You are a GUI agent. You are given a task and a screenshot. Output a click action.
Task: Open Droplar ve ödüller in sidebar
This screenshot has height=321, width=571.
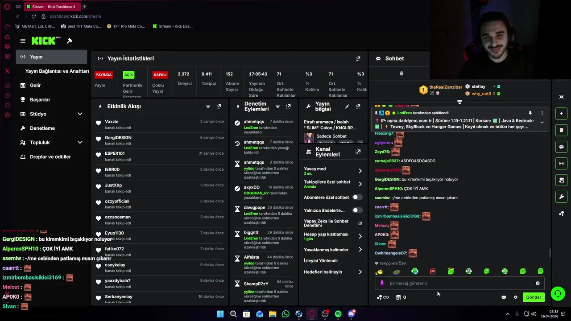click(x=50, y=156)
